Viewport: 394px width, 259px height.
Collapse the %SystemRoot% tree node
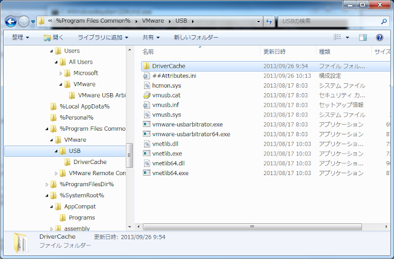click(47, 195)
